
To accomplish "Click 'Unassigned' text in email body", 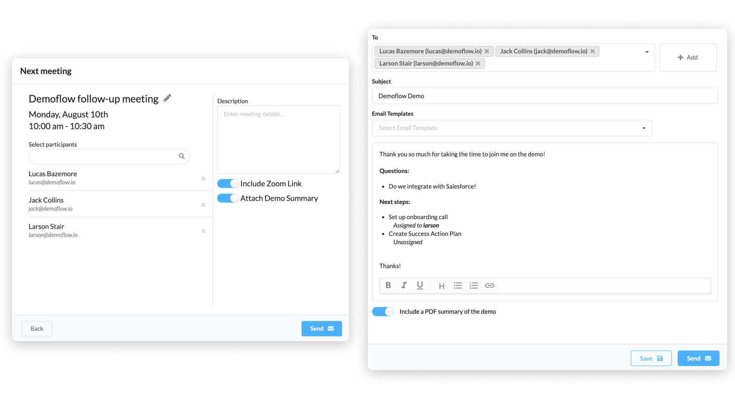I will point(408,242).
